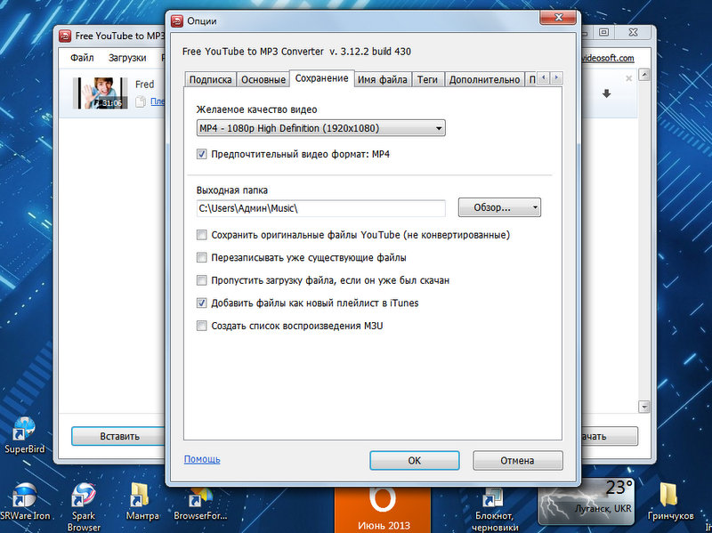The image size is (712, 533).
Task: Enable Сохранить оригинальные файлы YouTube checkbox
Action: pyautogui.click(x=202, y=235)
